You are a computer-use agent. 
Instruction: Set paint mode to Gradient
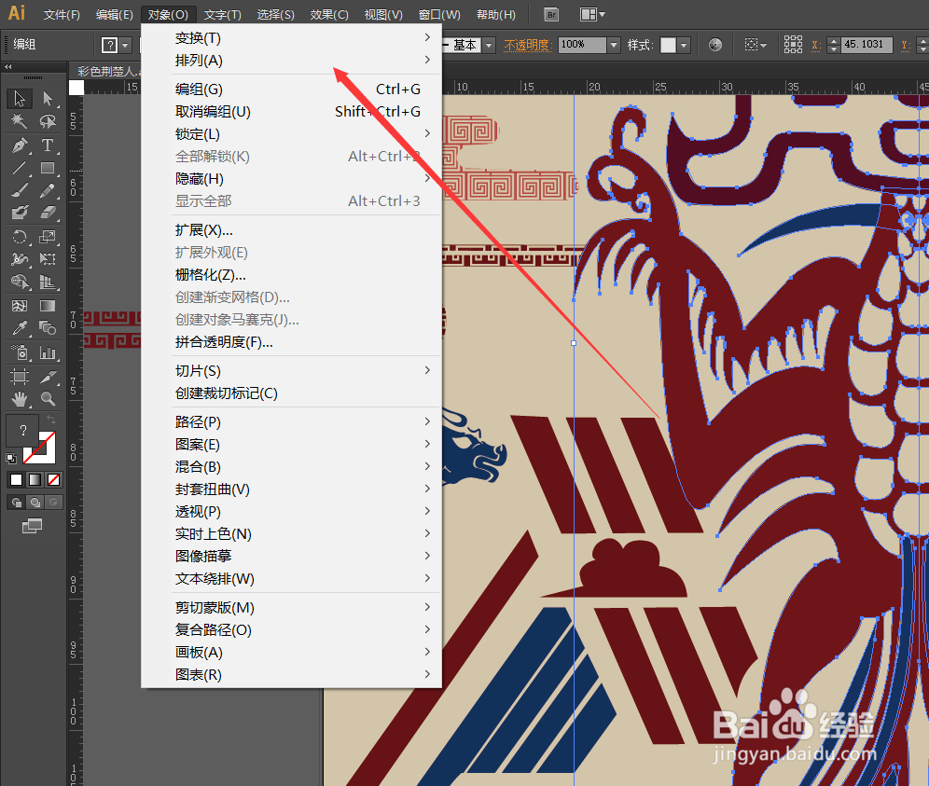[x=35, y=480]
